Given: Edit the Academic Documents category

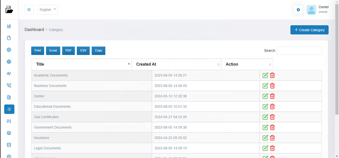Looking at the screenshot, I should coord(265,75).
